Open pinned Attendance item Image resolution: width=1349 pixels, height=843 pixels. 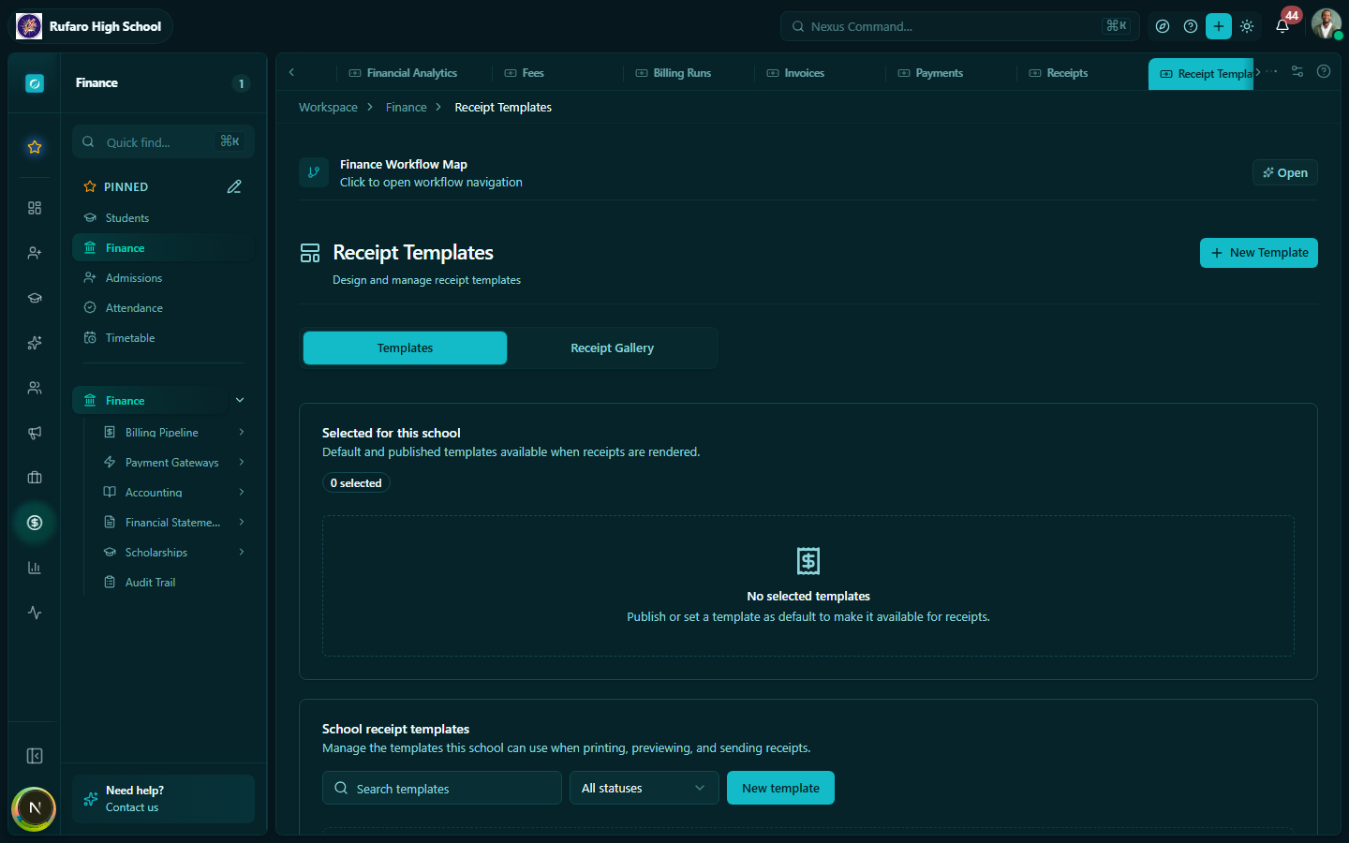(x=163, y=307)
